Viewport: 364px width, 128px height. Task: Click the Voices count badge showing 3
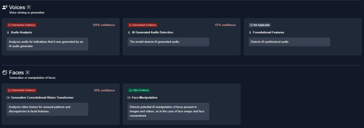[x=28, y=7]
